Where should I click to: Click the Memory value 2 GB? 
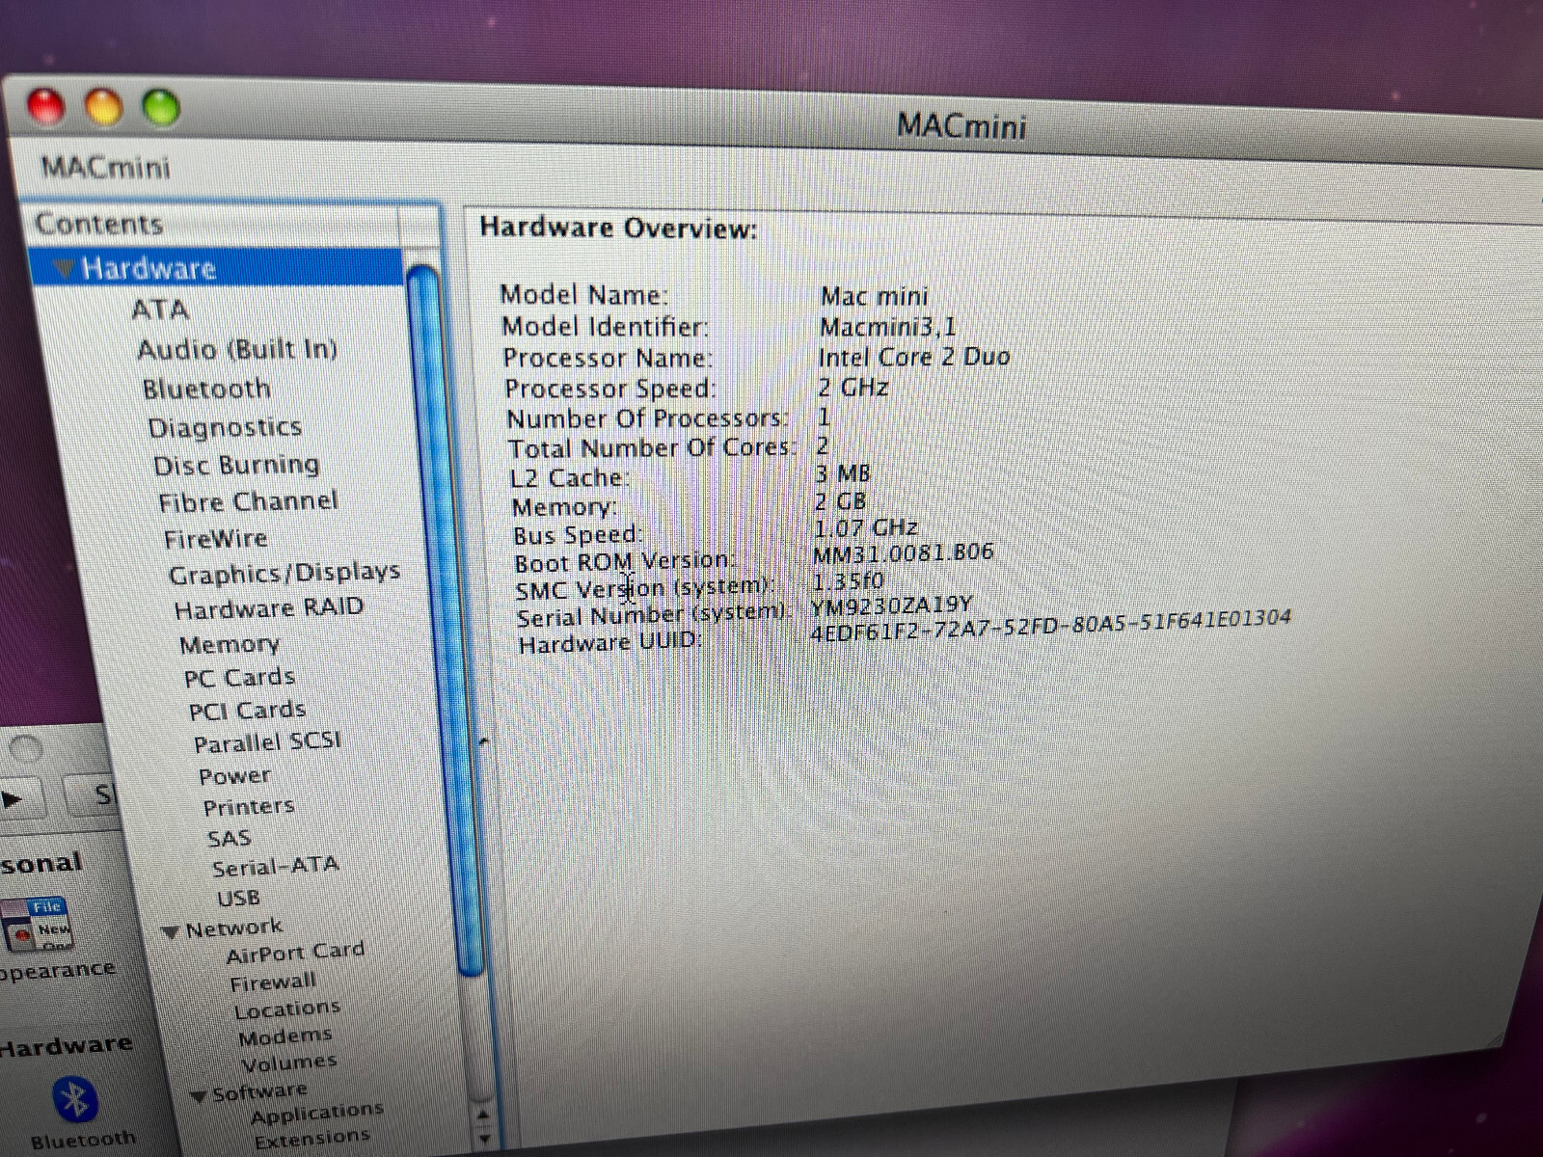840,501
